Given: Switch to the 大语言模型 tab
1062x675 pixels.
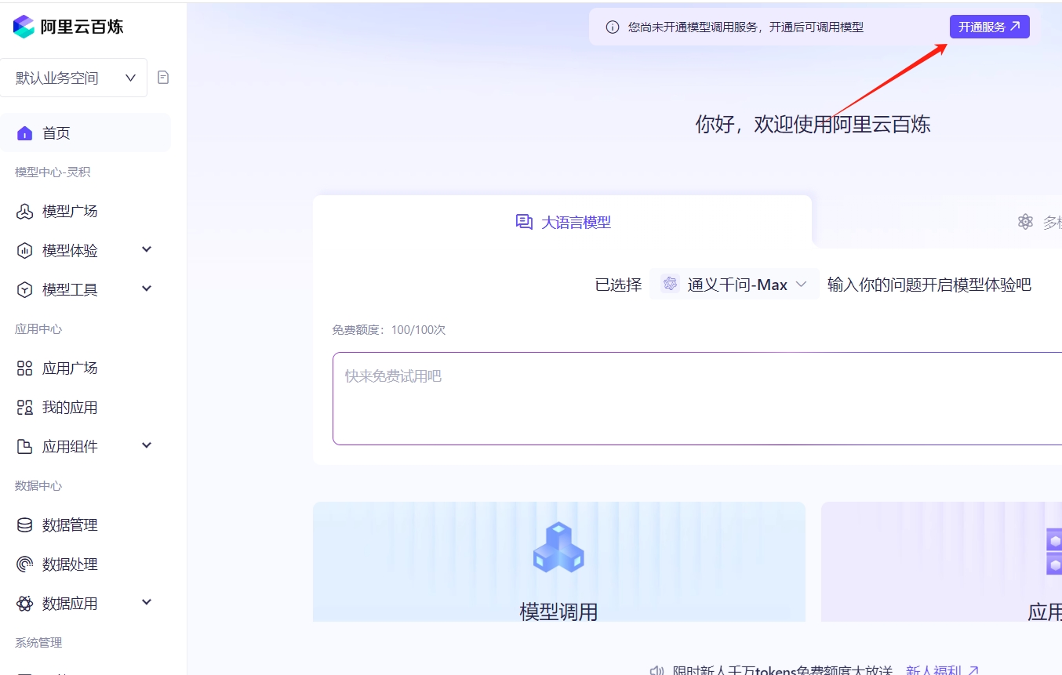Looking at the screenshot, I should click(562, 222).
